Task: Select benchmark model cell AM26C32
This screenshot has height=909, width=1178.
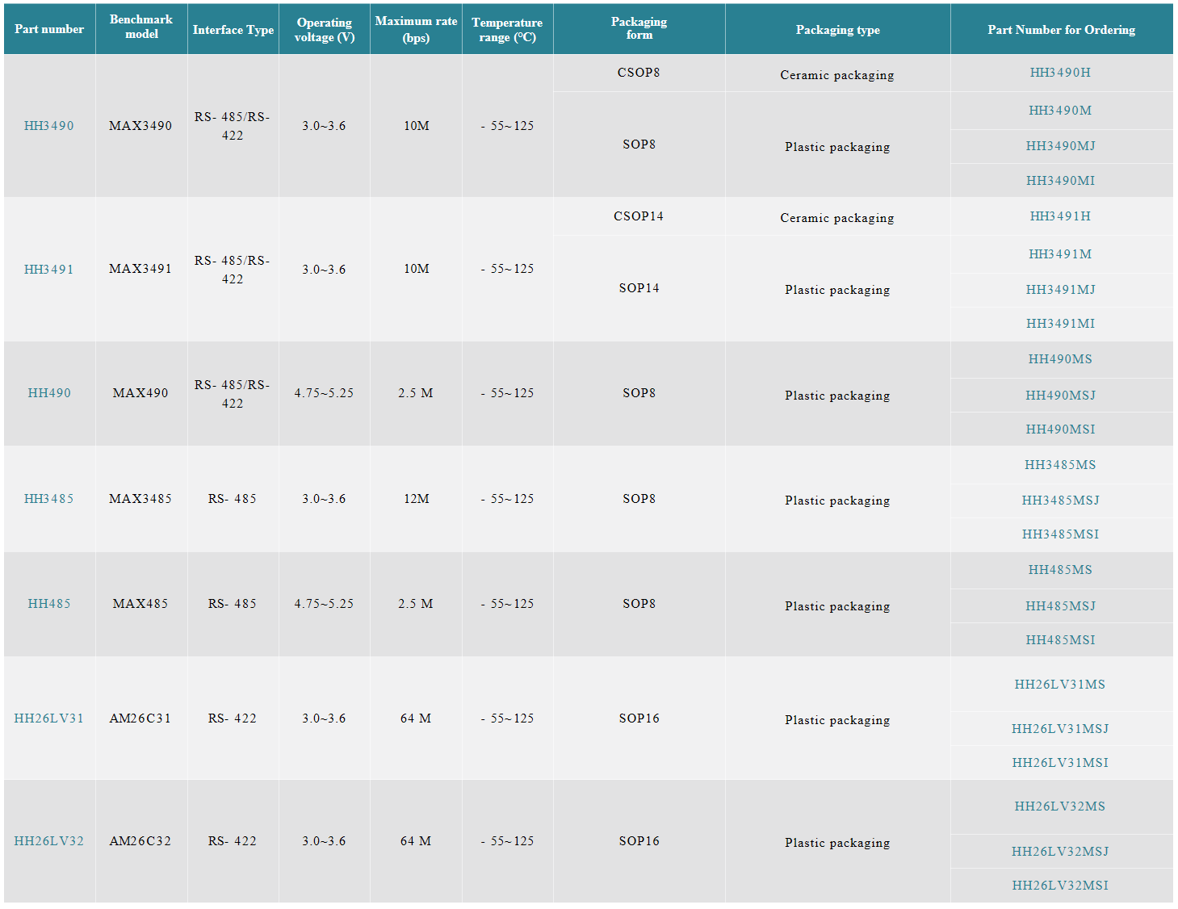Action: pos(140,841)
